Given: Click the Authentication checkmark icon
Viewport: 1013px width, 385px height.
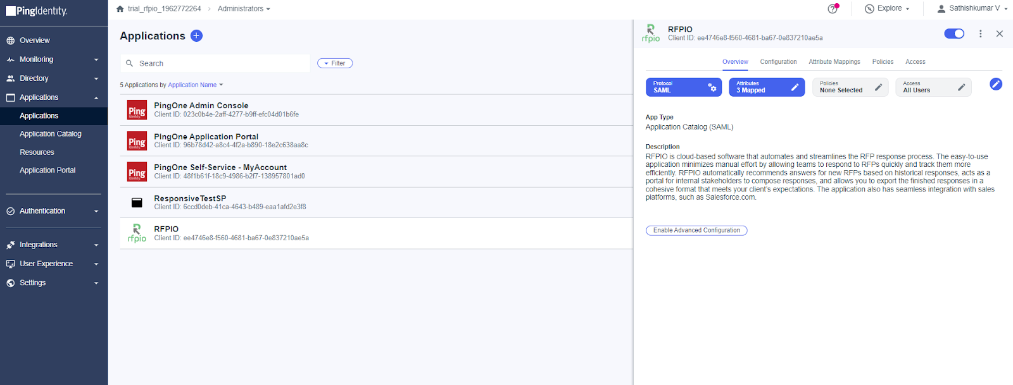Looking at the screenshot, I should tap(11, 211).
